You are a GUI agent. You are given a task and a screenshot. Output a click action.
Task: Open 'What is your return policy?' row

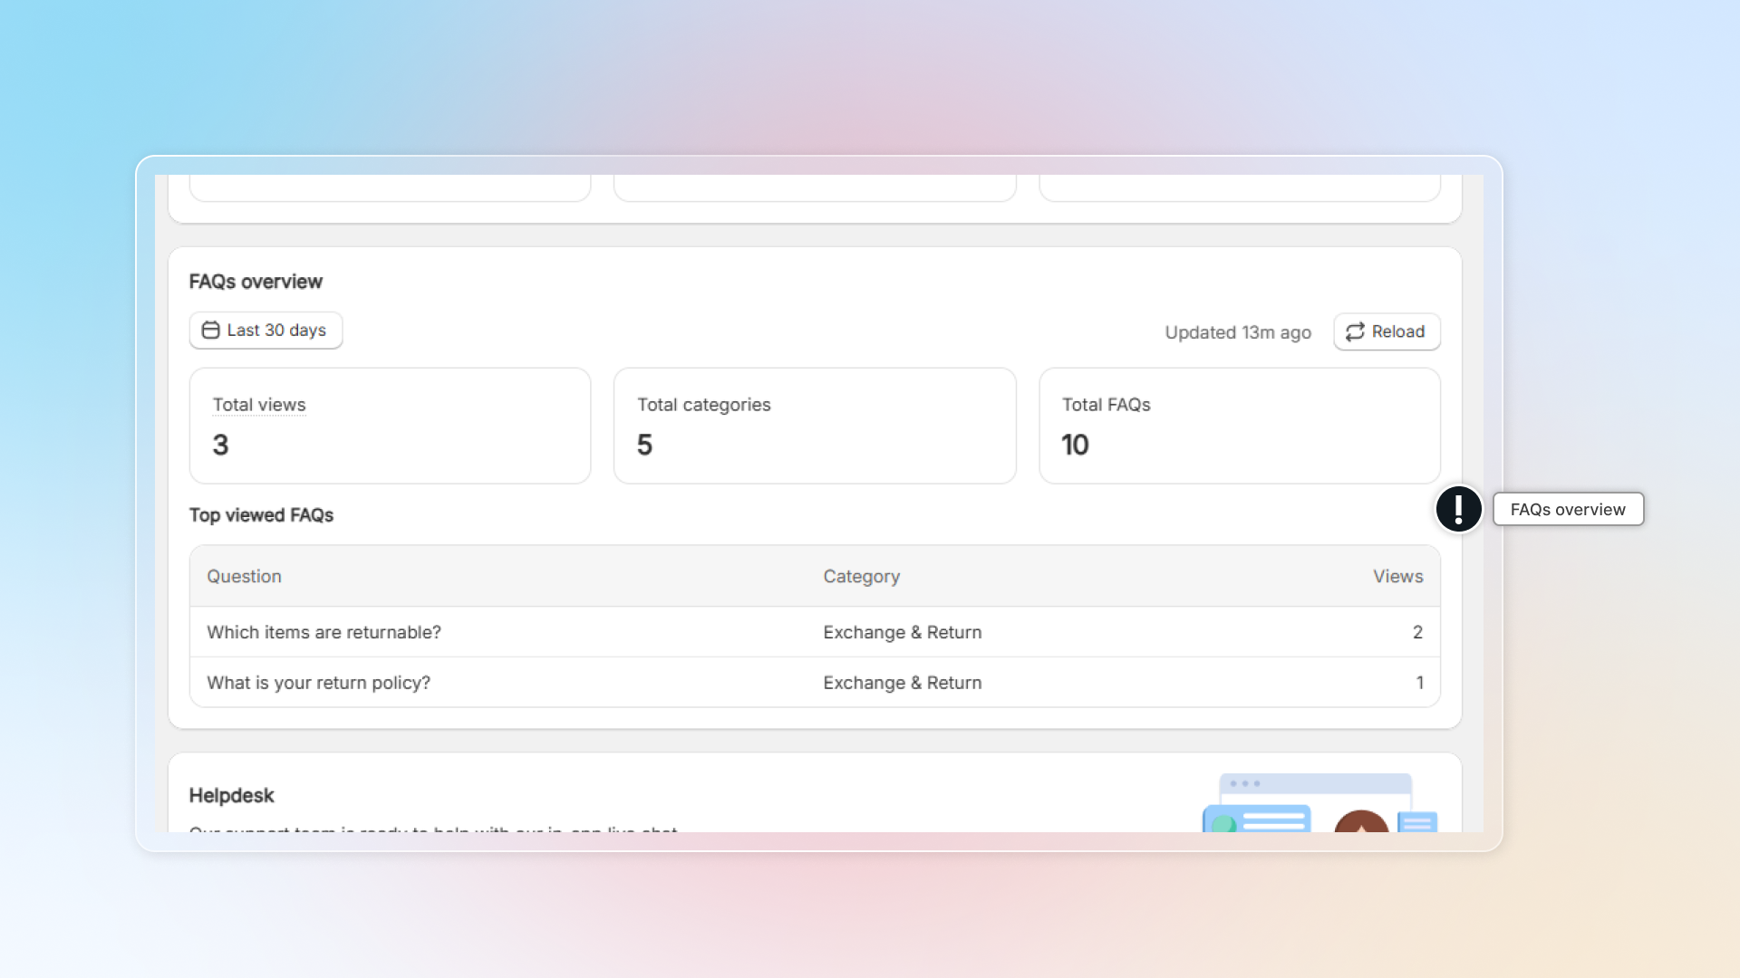pos(318,683)
